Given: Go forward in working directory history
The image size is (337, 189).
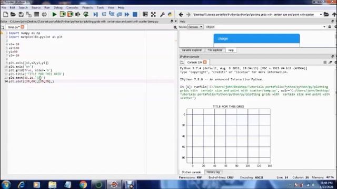Looking at the screenshot, I should point(189,14).
